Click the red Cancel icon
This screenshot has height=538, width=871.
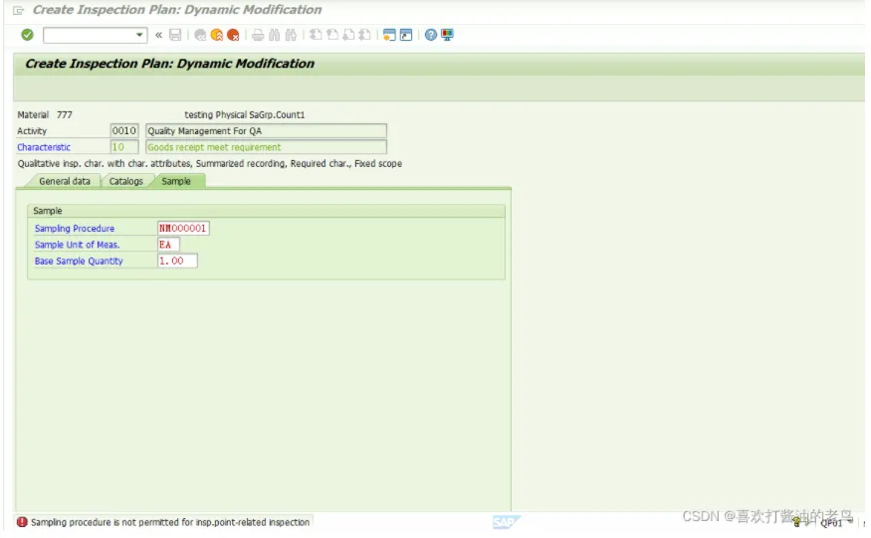tap(233, 35)
